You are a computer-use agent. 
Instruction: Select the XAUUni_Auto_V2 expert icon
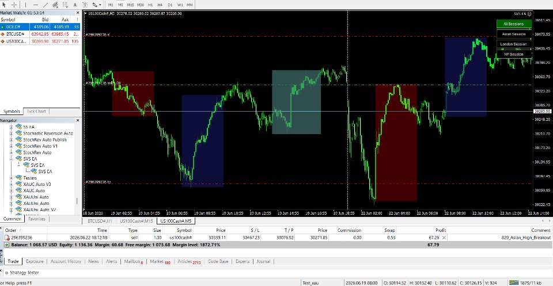[x=18, y=209]
